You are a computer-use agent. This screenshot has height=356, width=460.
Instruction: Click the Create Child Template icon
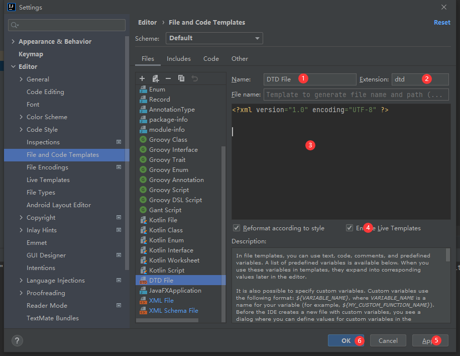click(x=156, y=78)
